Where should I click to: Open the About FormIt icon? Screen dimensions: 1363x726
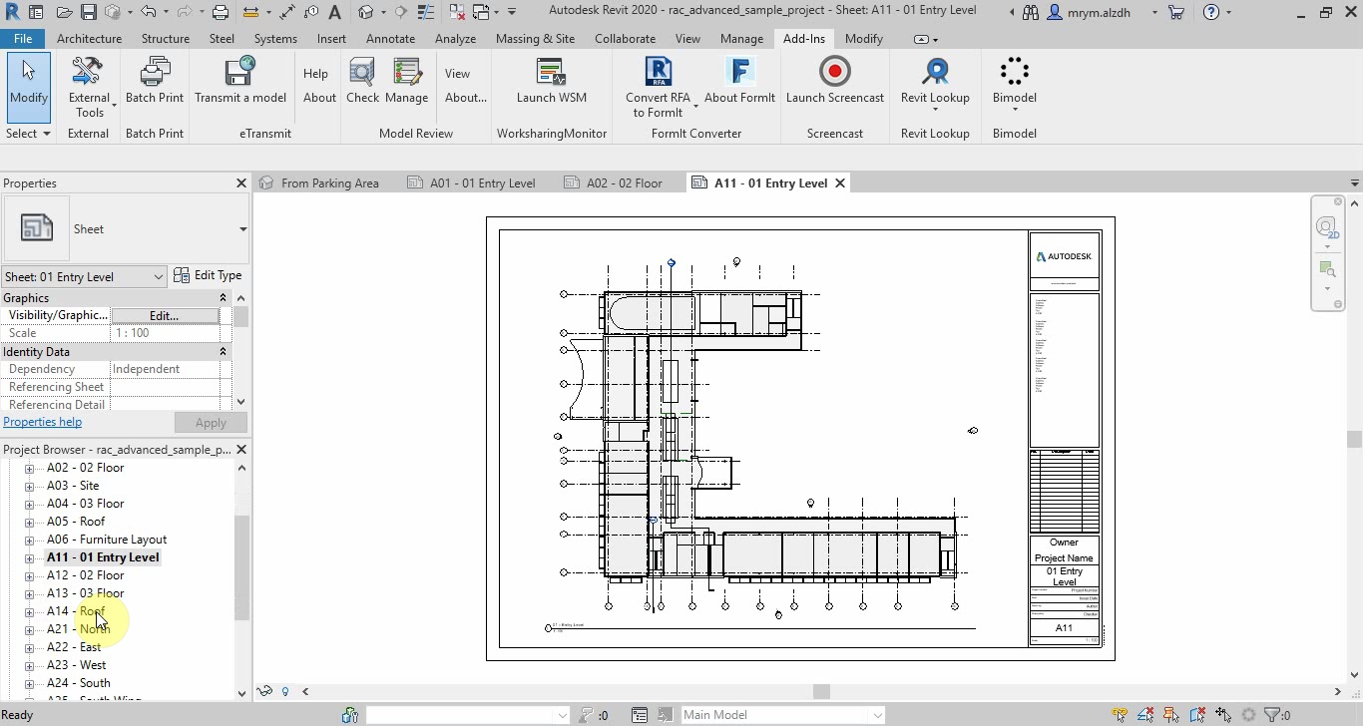[739, 72]
